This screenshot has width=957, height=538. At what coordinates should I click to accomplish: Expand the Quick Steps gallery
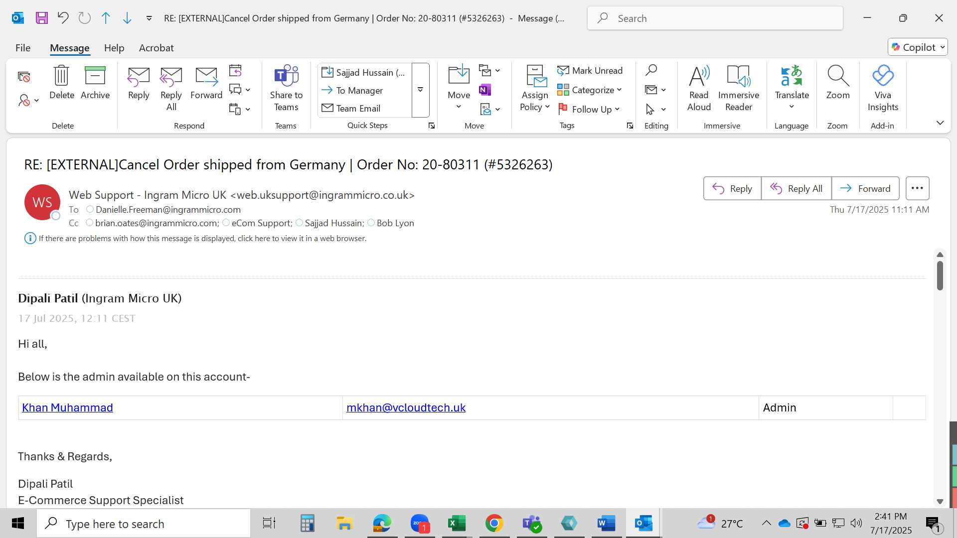pos(420,90)
